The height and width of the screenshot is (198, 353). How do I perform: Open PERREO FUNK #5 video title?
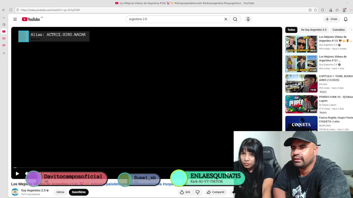coord(336,99)
